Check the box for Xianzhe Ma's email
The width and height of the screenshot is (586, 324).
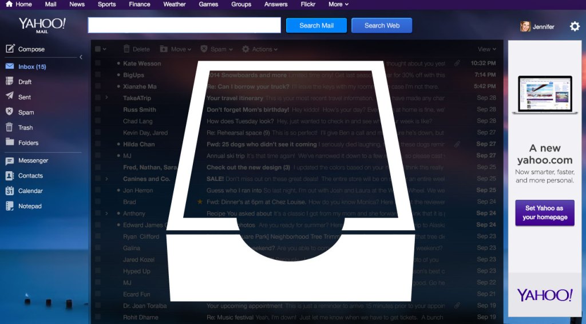pos(98,86)
